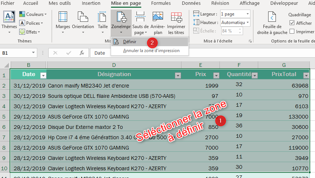This screenshot has height=178, width=315.
Task: Toggle Quadrillage Imprimer checkbox
Action: (292, 31)
